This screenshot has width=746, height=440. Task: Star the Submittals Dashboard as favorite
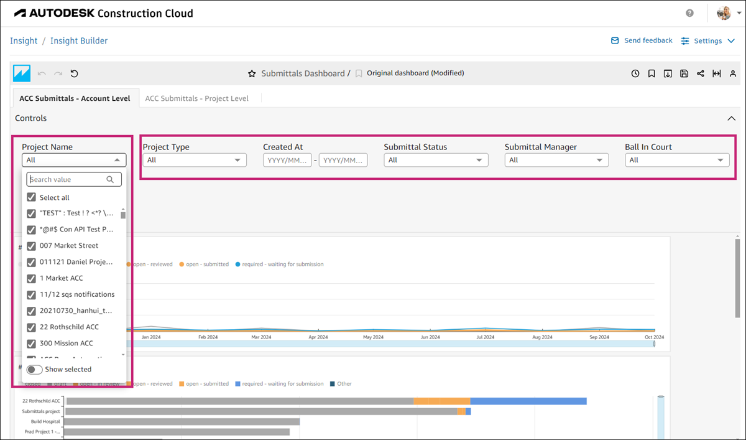(252, 73)
